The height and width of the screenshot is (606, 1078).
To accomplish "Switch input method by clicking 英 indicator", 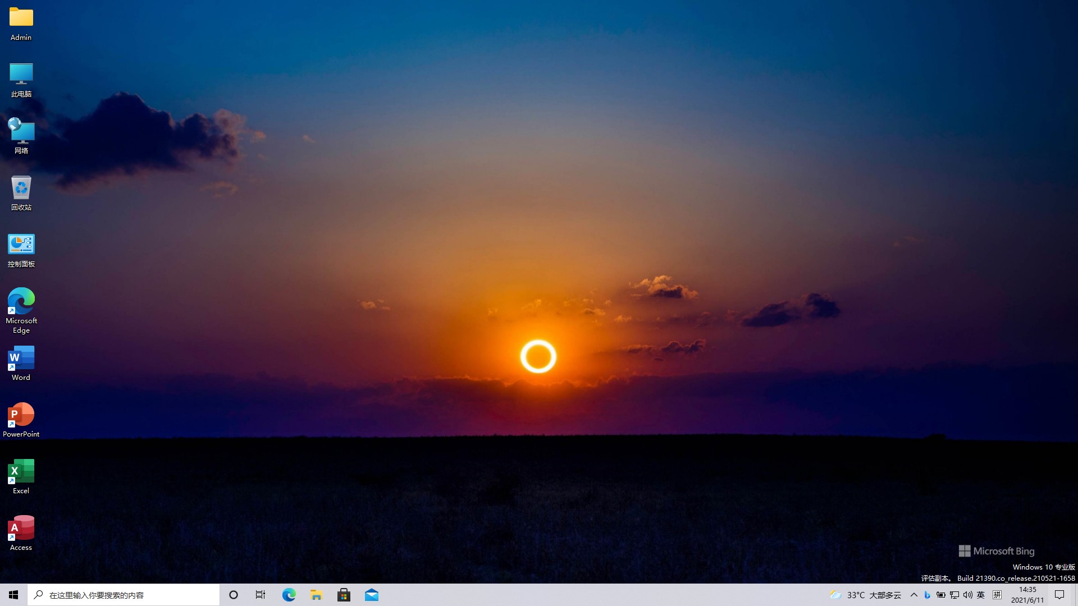I will point(980,594).
